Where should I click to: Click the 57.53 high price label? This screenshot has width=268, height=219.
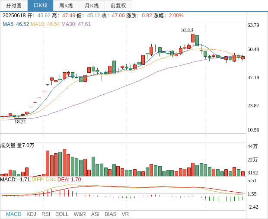[x=187, y=29]
